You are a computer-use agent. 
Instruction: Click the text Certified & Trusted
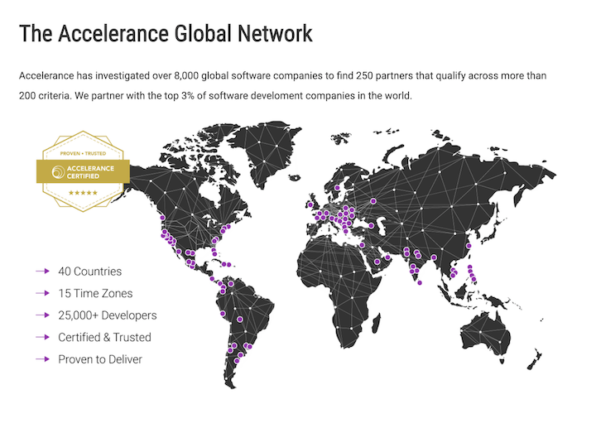tap(104, 338)
